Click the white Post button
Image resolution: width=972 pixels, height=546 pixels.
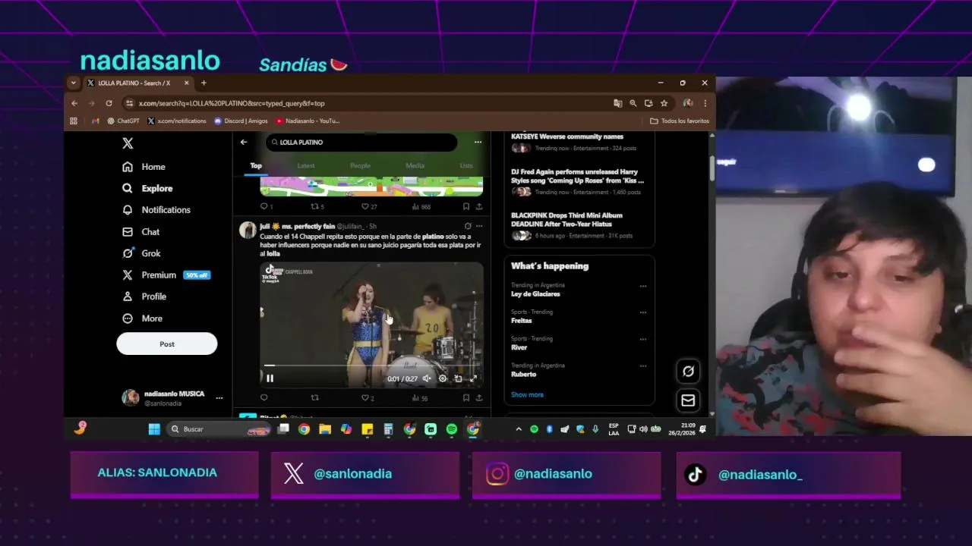[167, 344]
